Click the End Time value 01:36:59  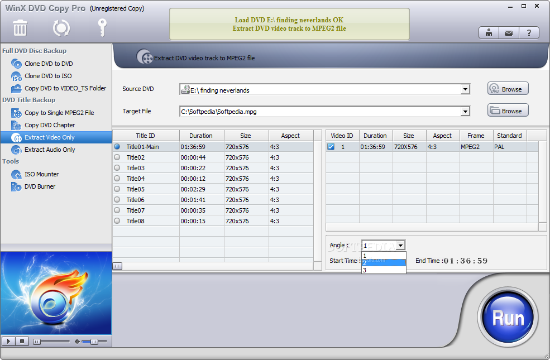coord(466,261)
